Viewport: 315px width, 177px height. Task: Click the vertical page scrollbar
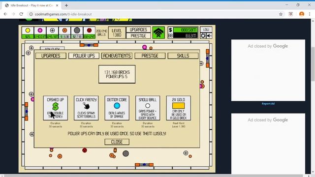(x=313, y=64)
